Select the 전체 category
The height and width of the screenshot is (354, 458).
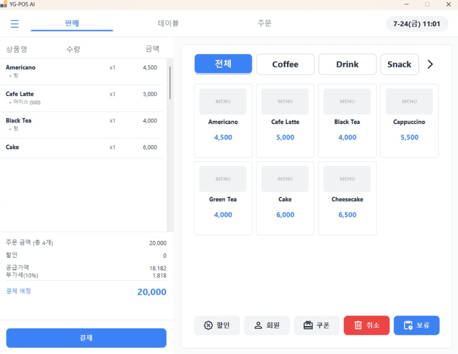point(223,64)
